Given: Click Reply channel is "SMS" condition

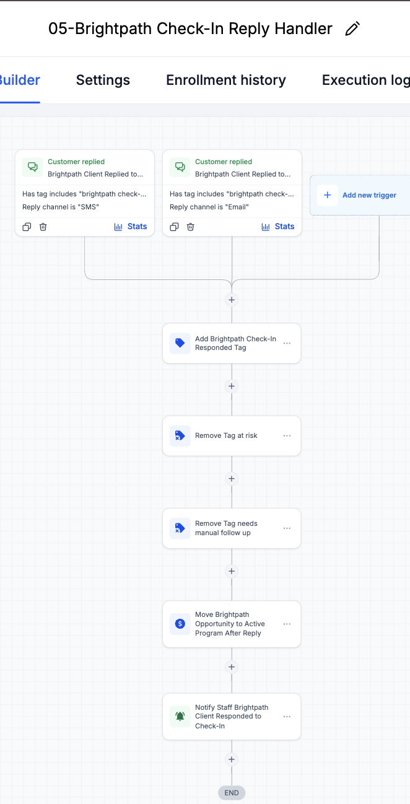Looking at the screenshot, I should pos(61,207).
